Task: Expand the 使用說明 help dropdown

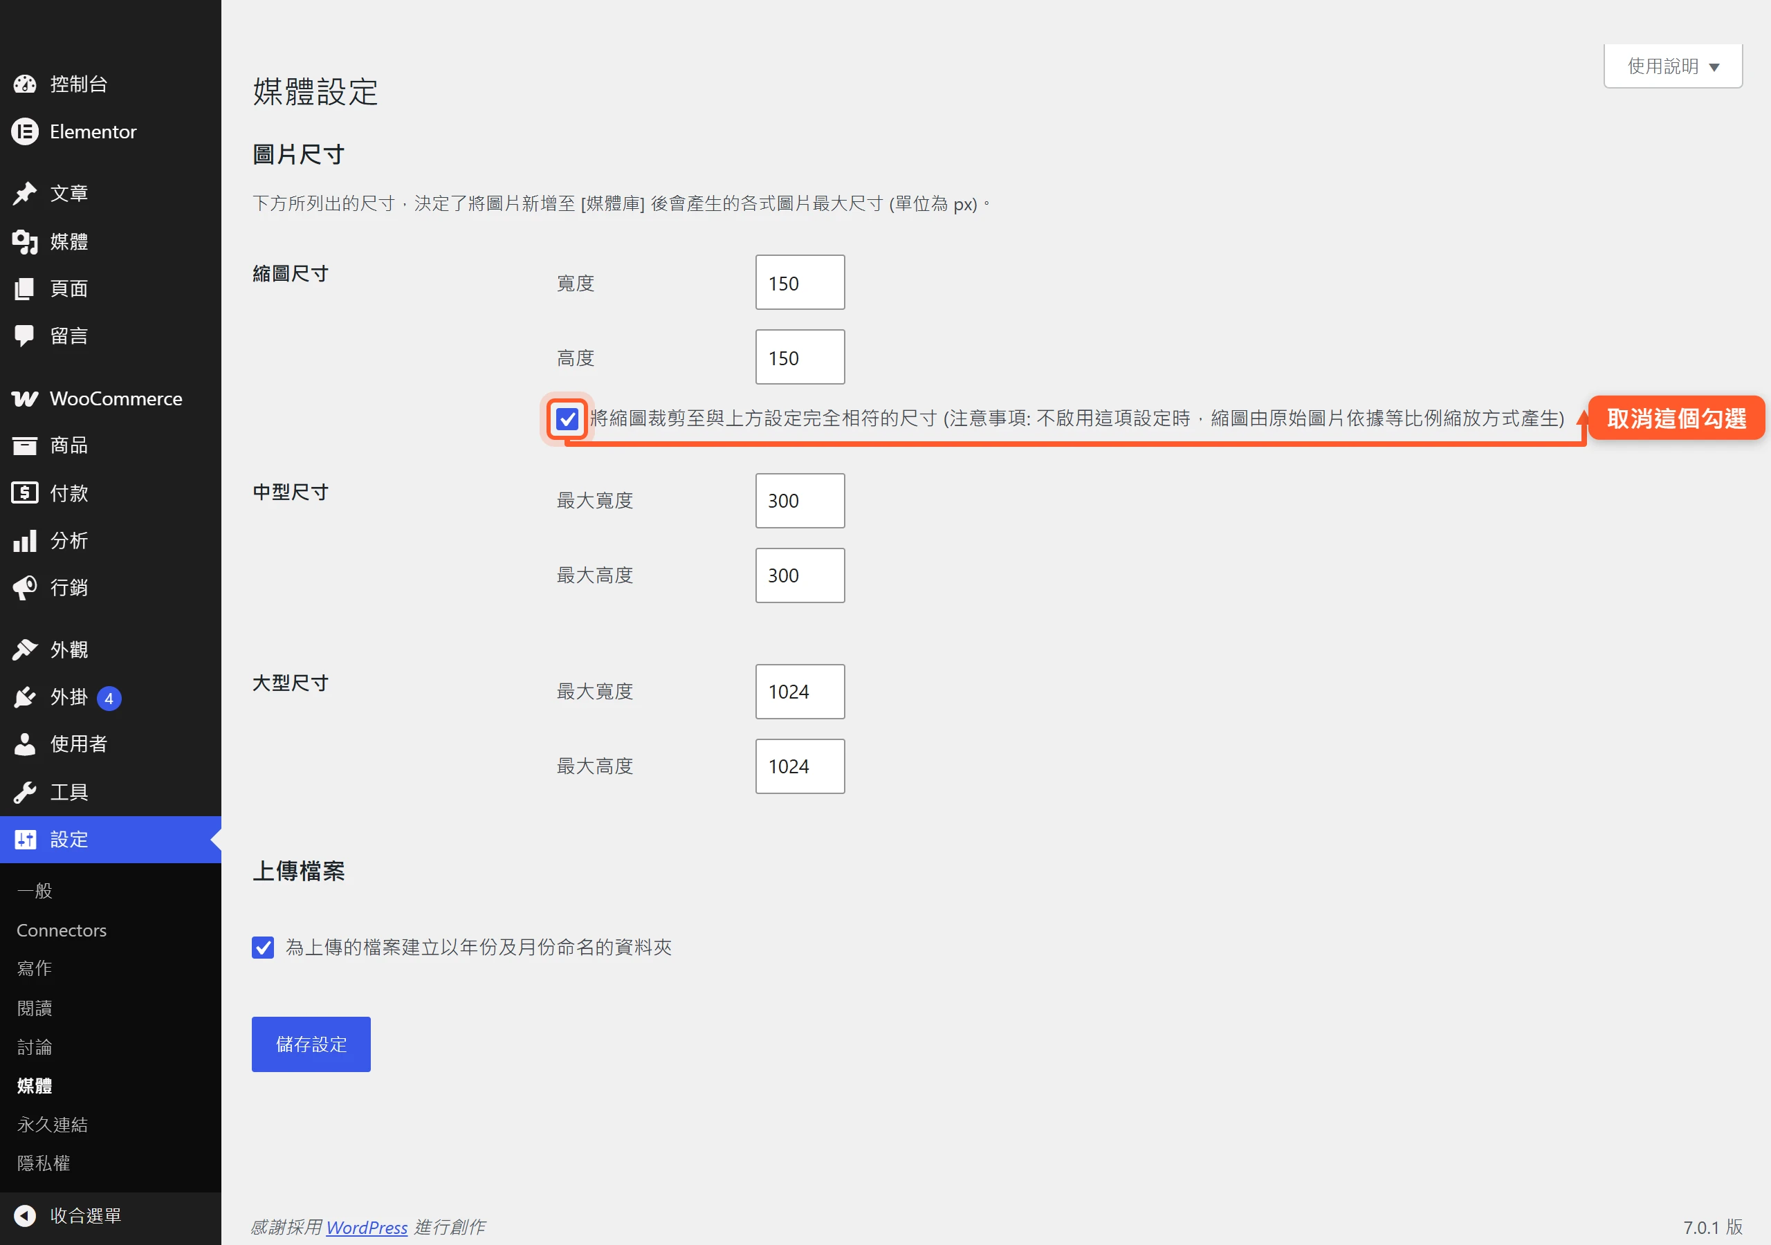Action: click(1673, 66)
